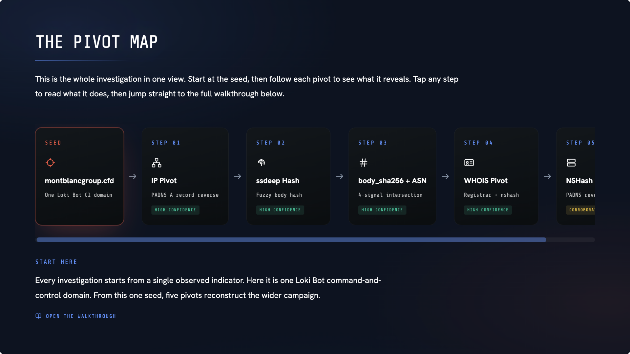Click the book icon beside Open the Walkthrough
Viewport: 630px width, 354px height.
[38, 316]
